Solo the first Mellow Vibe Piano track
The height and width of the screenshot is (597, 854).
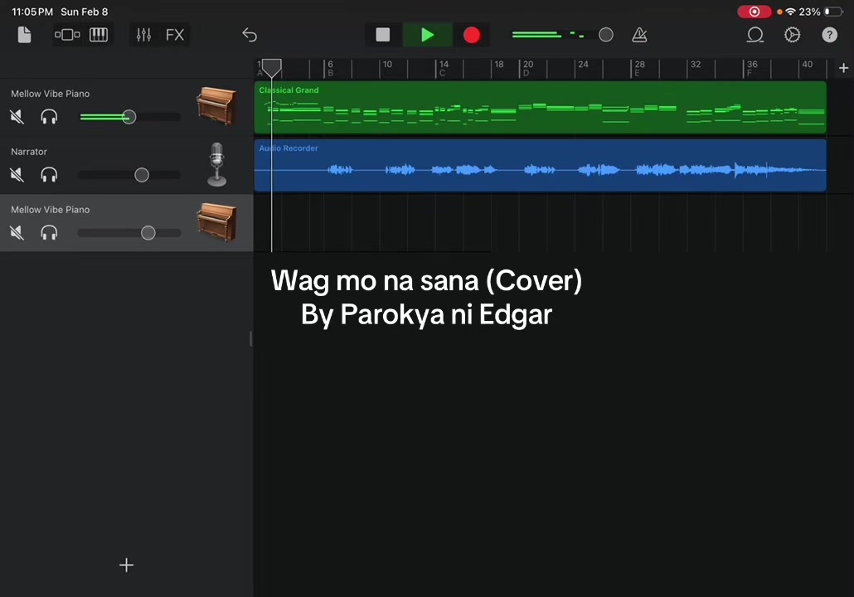point(49,117)
